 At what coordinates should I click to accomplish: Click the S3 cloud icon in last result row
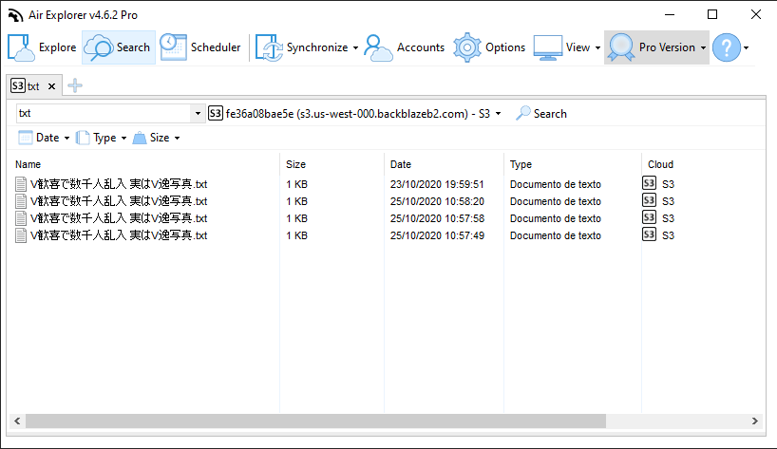pyautogui.click(x=649, y=234)
